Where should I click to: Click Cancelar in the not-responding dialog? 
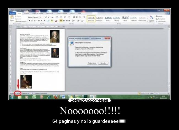tap(103, 63)
